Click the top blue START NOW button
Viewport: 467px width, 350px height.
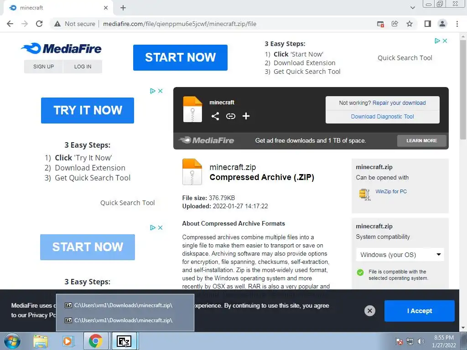click(180, 57)
